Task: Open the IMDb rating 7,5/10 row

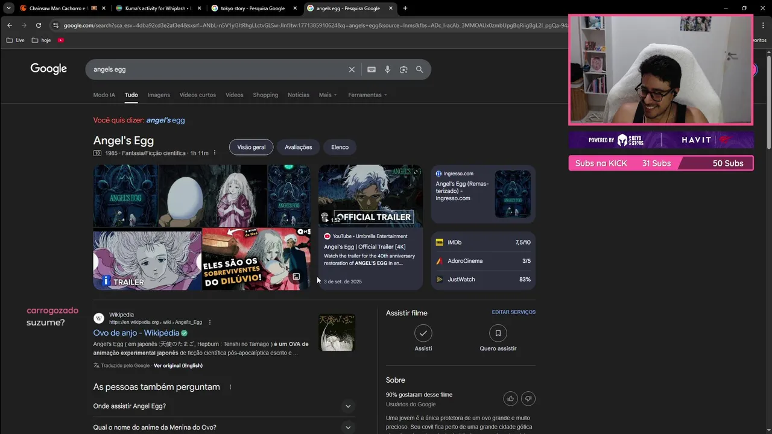Action: [x=483, y=242]
